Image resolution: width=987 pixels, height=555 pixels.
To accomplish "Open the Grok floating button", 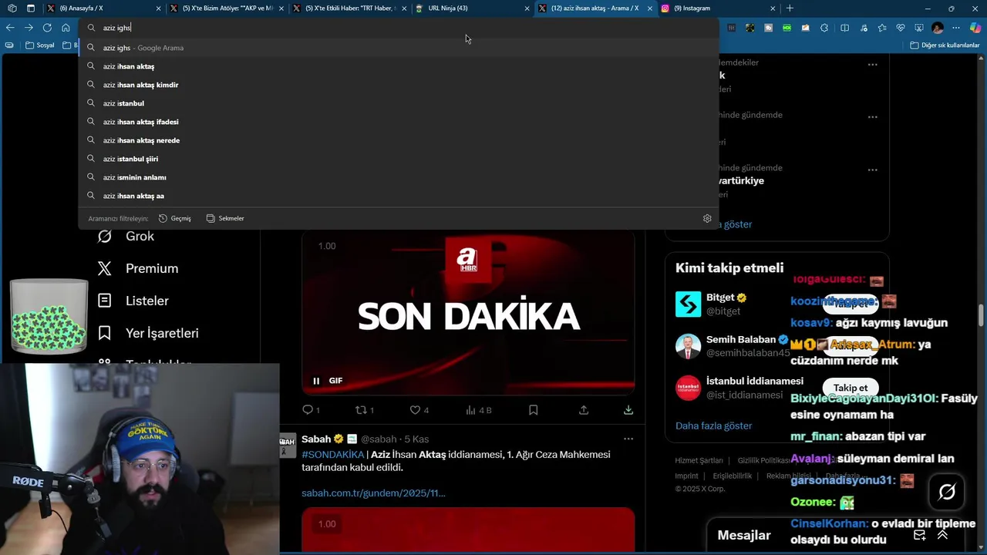I will click(x=947, y=492).
